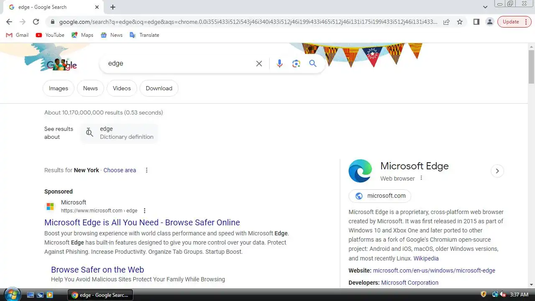Go back using the browser back arrow
The image size is (535, 301).
click(9, 22)
